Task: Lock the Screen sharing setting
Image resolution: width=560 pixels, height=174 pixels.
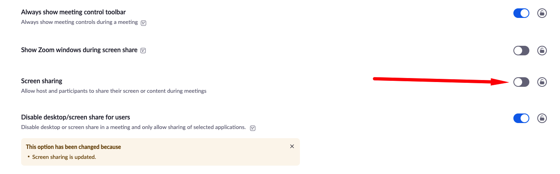Action: click(x=542, y=82)
